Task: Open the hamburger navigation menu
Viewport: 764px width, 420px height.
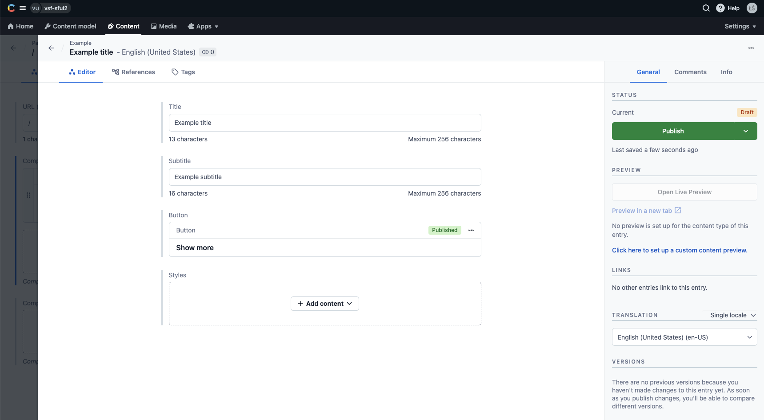Action: point(23,8)
